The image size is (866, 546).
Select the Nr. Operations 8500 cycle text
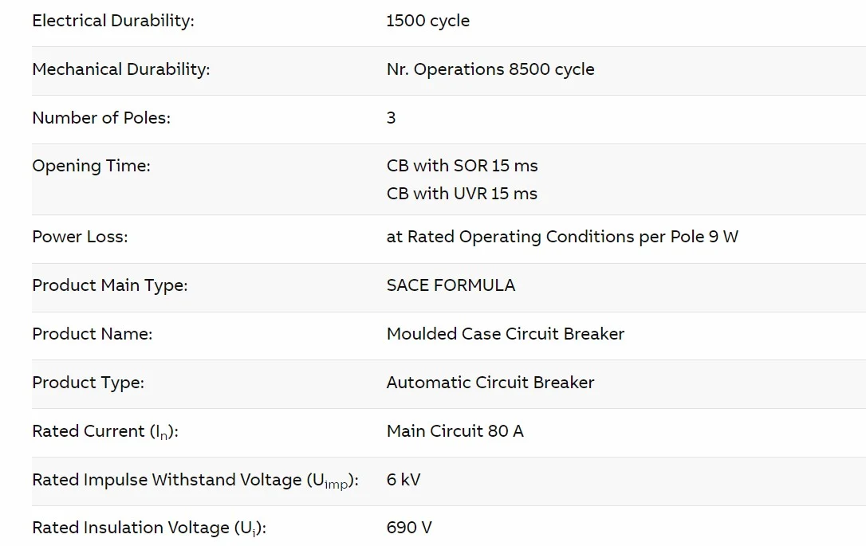point(490,70)
